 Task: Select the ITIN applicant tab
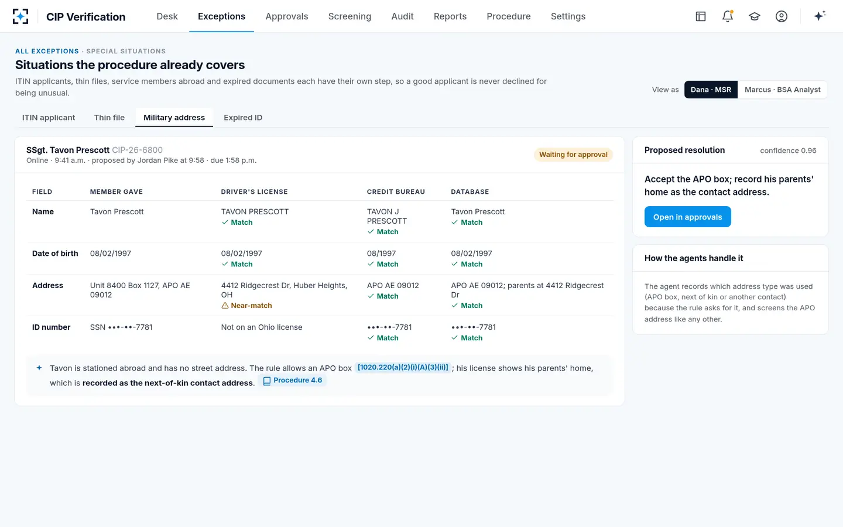tap(49, 118)
